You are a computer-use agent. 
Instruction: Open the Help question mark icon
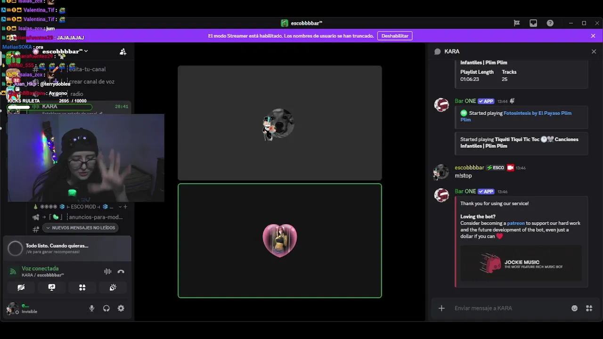[x=550, y=23]
